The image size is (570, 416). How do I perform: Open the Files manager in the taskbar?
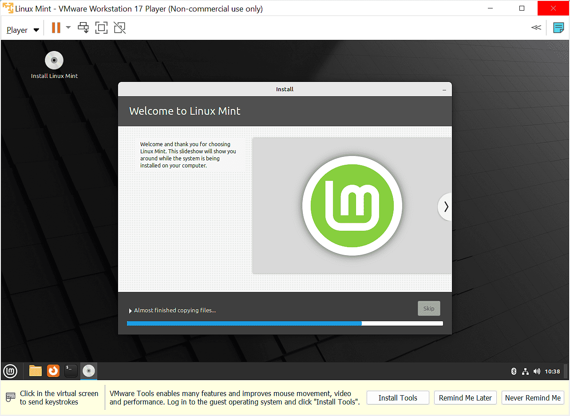35,371
